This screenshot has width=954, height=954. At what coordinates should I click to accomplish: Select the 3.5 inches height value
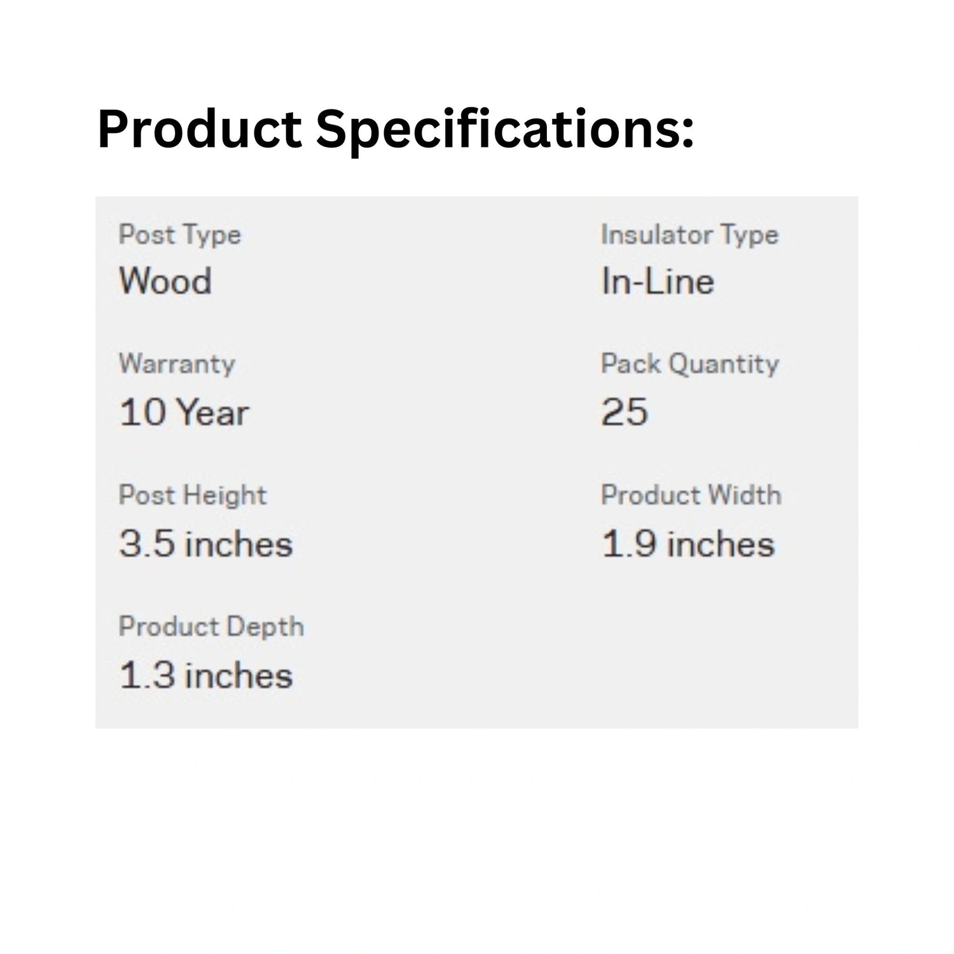coord(206,544)
